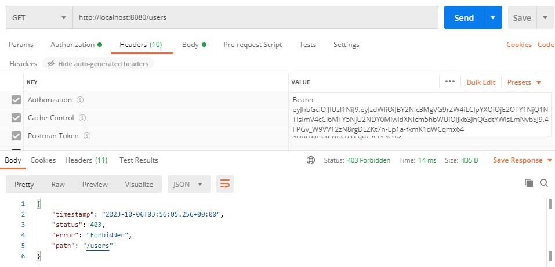Switch to Visualize view
Viewport: 555px width, 267px height.
139,184
